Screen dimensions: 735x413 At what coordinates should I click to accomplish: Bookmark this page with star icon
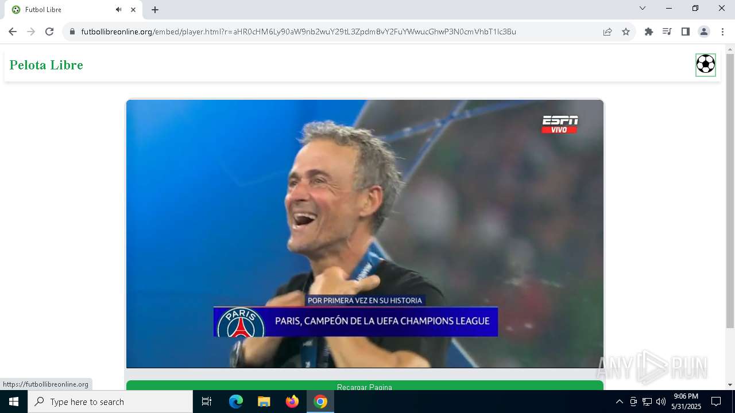626,32
